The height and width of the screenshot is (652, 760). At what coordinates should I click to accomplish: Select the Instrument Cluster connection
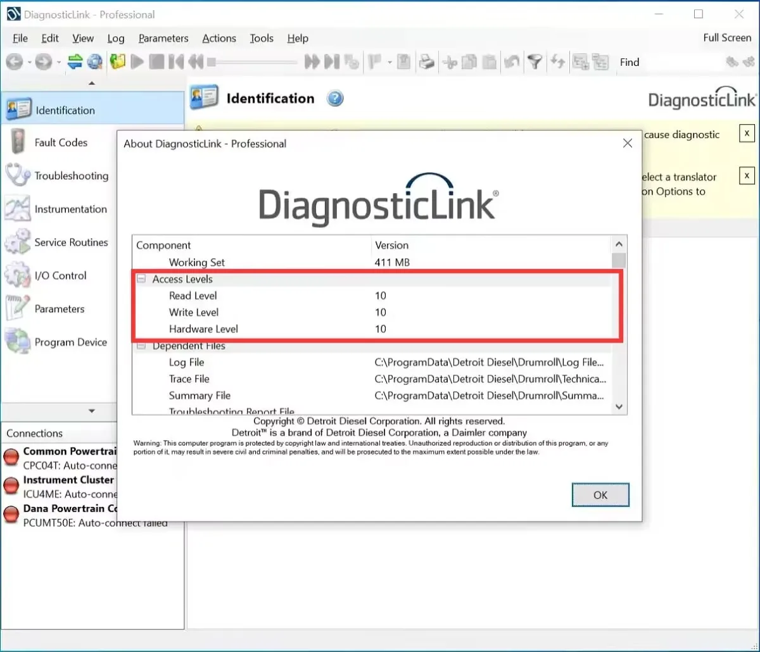tap(60, 487)
